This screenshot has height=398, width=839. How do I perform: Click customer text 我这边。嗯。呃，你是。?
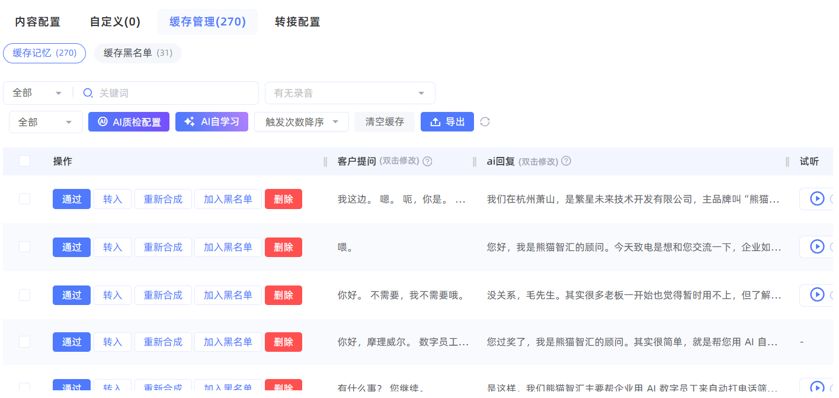click(402, 200)
